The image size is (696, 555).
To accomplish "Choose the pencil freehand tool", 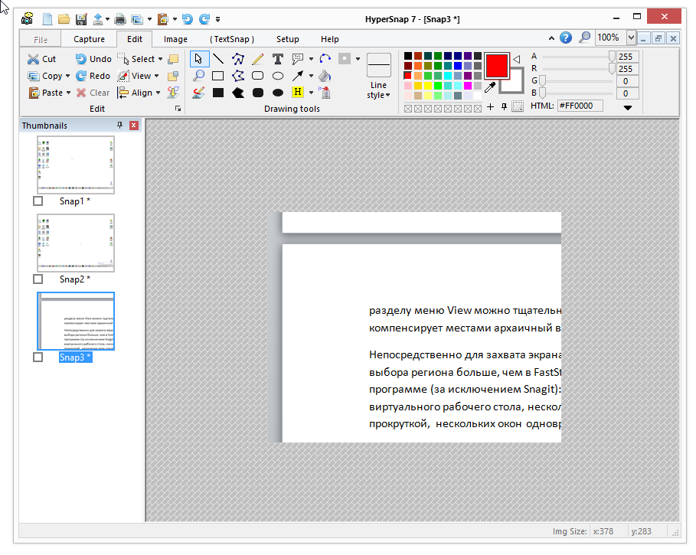I will (x=258, y=59).
